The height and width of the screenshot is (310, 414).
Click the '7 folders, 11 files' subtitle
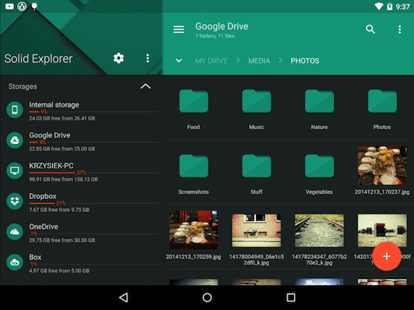215,36
